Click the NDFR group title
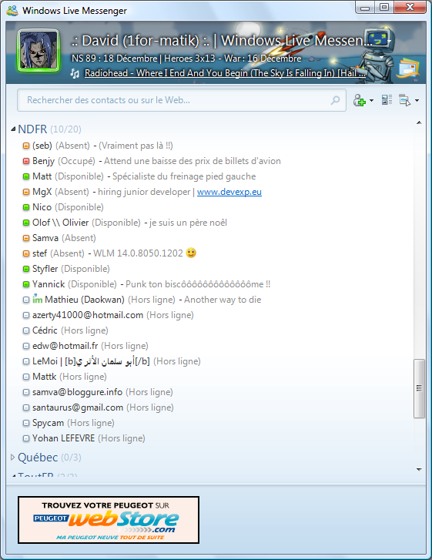 click(x=32, y=129)
